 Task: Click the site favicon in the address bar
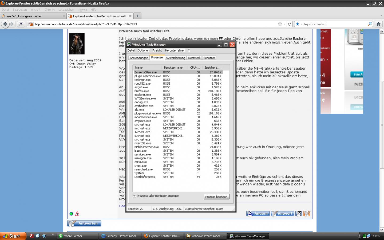pyautogui.click(x=31, y=24)
